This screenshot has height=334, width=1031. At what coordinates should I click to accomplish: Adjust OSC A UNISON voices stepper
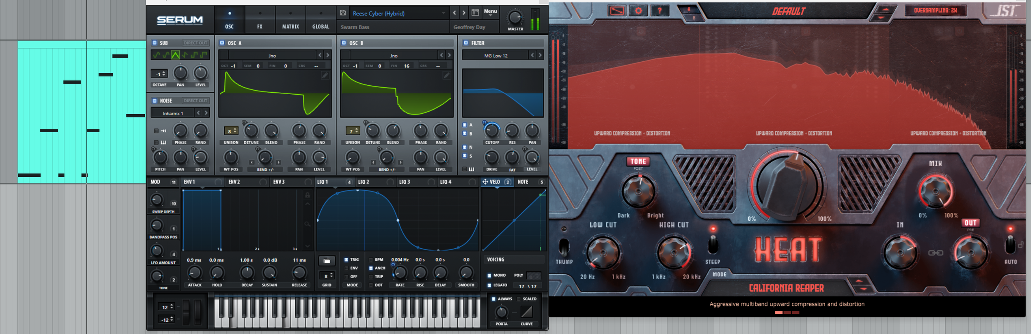[231, 131]
